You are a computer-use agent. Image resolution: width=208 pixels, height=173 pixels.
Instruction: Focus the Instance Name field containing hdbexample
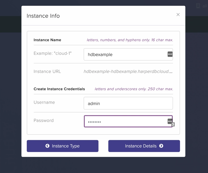pyautogui.click(x=128, y=54)
